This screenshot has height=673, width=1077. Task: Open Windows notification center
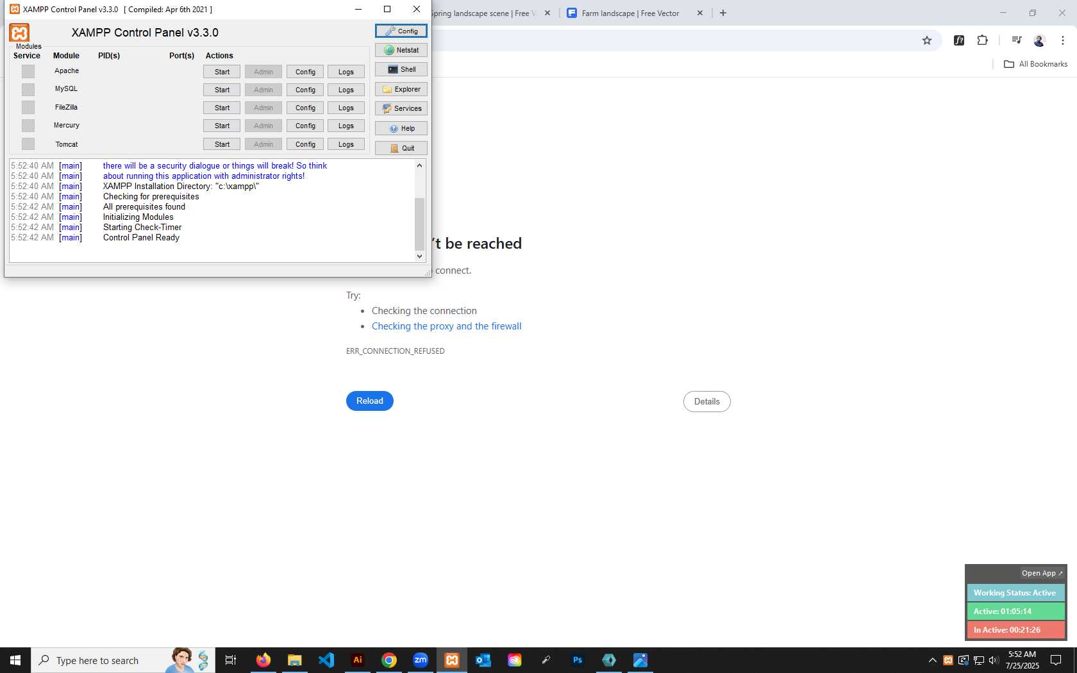coord(1056,660)
